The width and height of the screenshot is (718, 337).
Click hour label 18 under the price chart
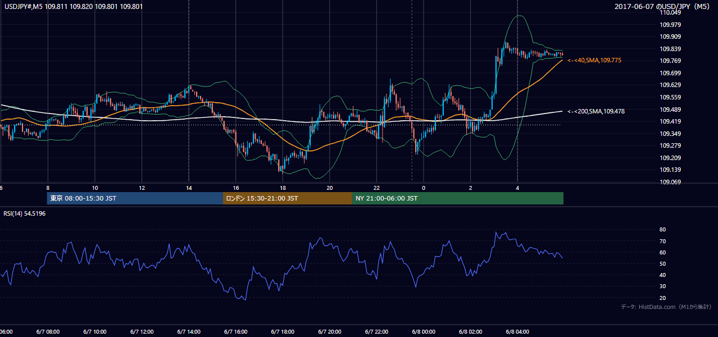283,188
